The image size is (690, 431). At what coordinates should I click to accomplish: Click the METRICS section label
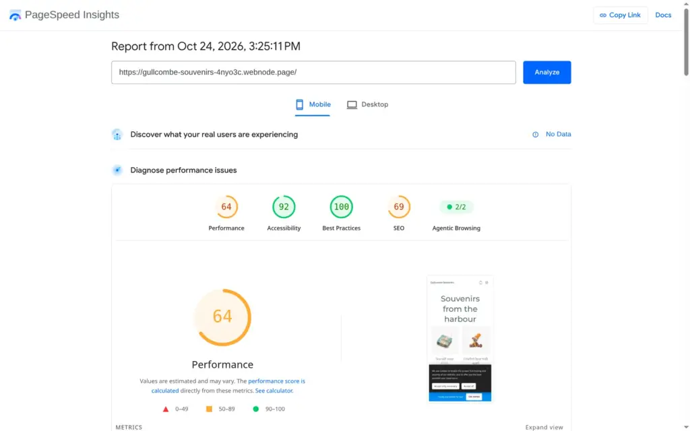click(x=129, y=427)
